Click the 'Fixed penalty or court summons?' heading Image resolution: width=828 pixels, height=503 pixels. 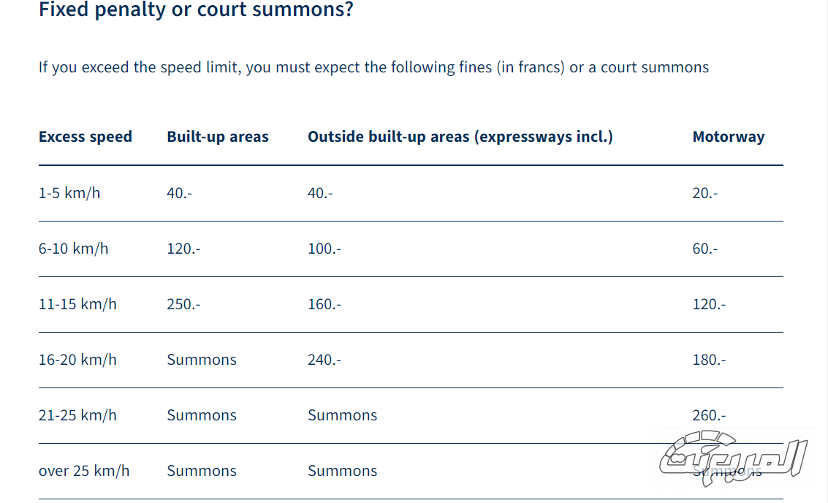[196, 11]
